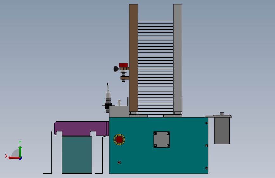Select the spark-plug shaped sensor
Image resolution: width=275 pixels, height=178 pixels.
(x=108, y=98)
